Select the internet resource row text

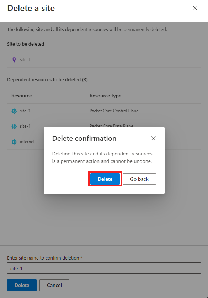coord(27,142)
